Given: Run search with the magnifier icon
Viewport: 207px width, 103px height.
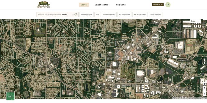Looking at the screenshot, I should coord(76,15).
